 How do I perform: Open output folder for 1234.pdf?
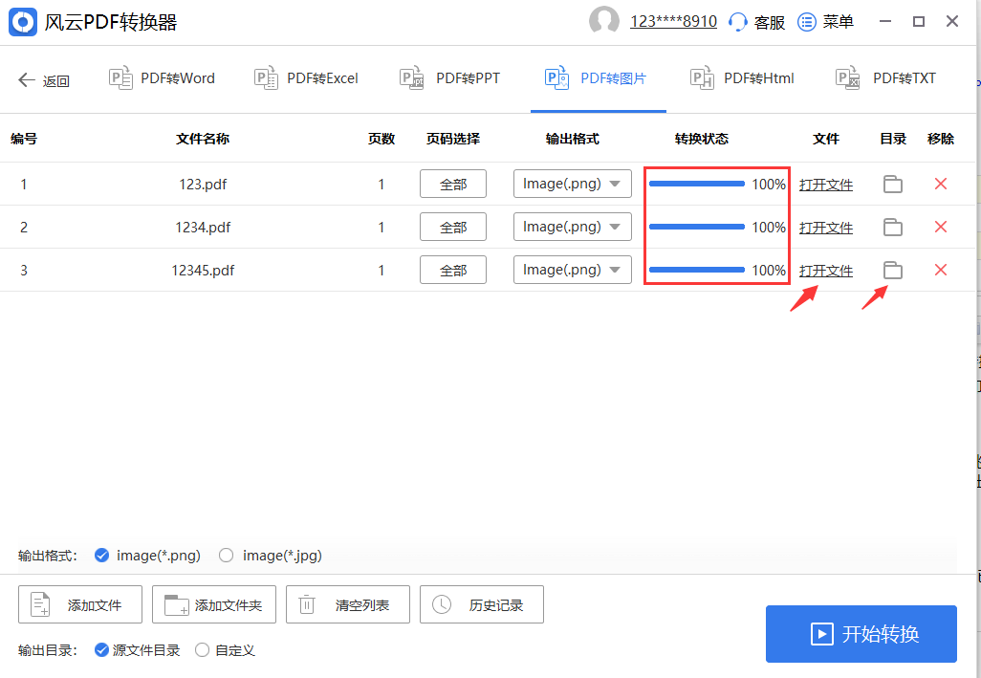(x=893, y=227)
